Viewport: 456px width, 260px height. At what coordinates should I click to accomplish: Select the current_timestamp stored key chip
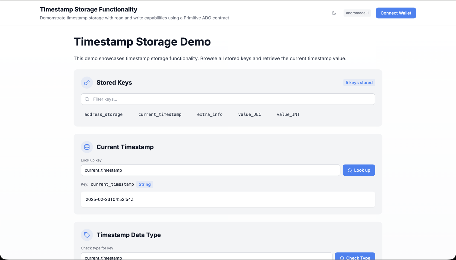160,114
